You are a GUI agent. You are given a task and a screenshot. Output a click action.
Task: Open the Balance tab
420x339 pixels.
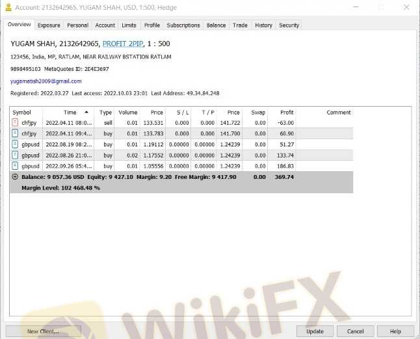[x=216, y=25]
